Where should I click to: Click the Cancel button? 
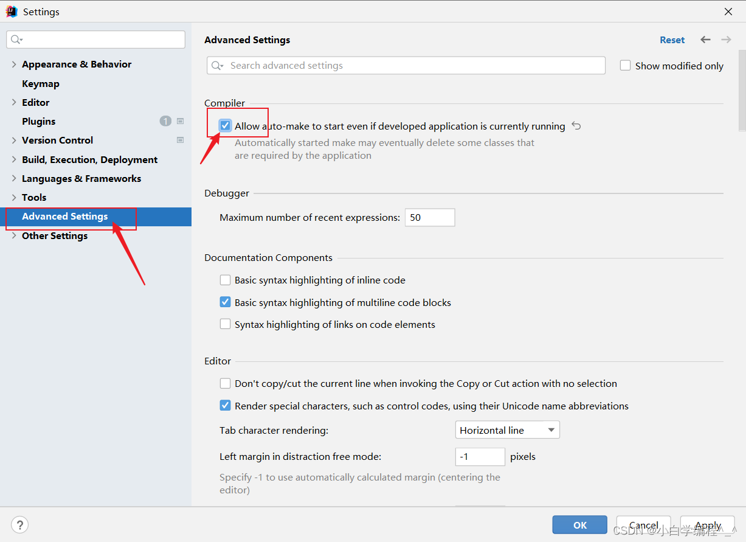click(x=644, y=525)
